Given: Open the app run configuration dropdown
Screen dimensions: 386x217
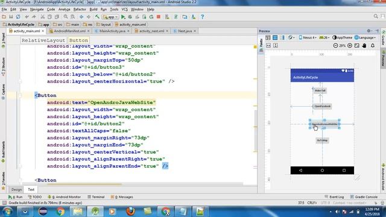Looking at the screenshot, I should (x=110, y=17).
